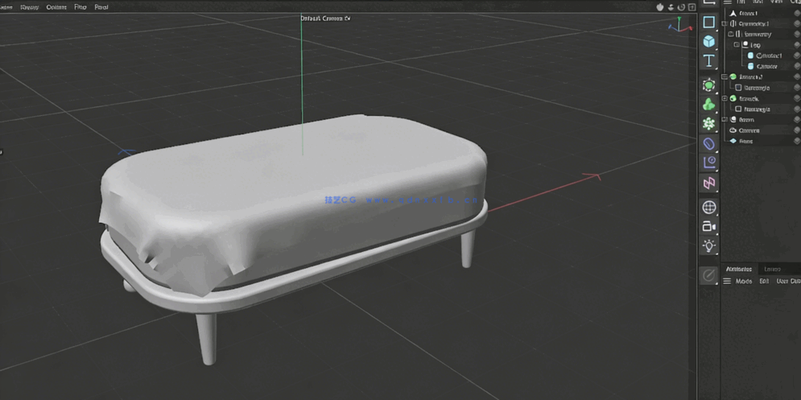Open the Attributes Edit menu
The image size is (801, 400).
tap(764, 282)
